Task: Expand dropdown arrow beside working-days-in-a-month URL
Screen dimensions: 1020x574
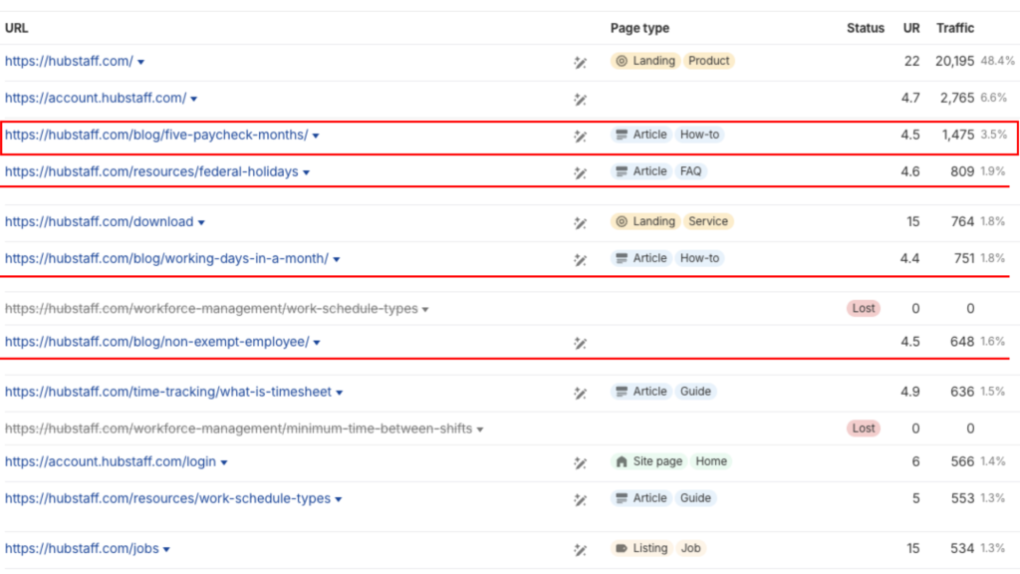Action: pyautogui.click(x=337, y=260)
